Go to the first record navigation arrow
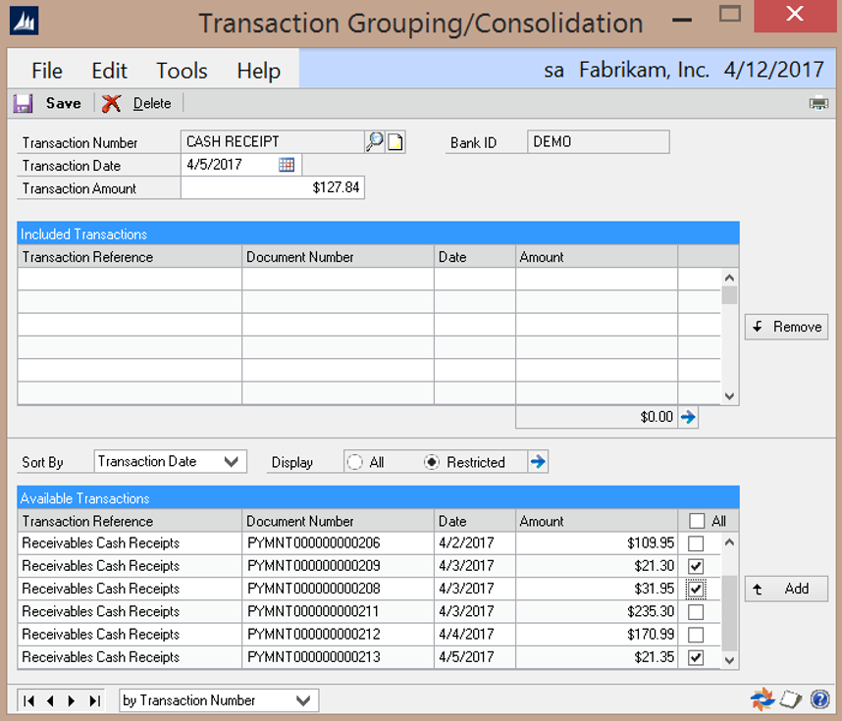 (29, 700)
